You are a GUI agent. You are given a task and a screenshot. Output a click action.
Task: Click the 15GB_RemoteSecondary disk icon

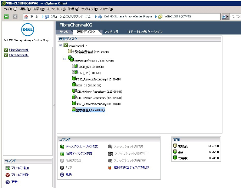click(74, 78)
